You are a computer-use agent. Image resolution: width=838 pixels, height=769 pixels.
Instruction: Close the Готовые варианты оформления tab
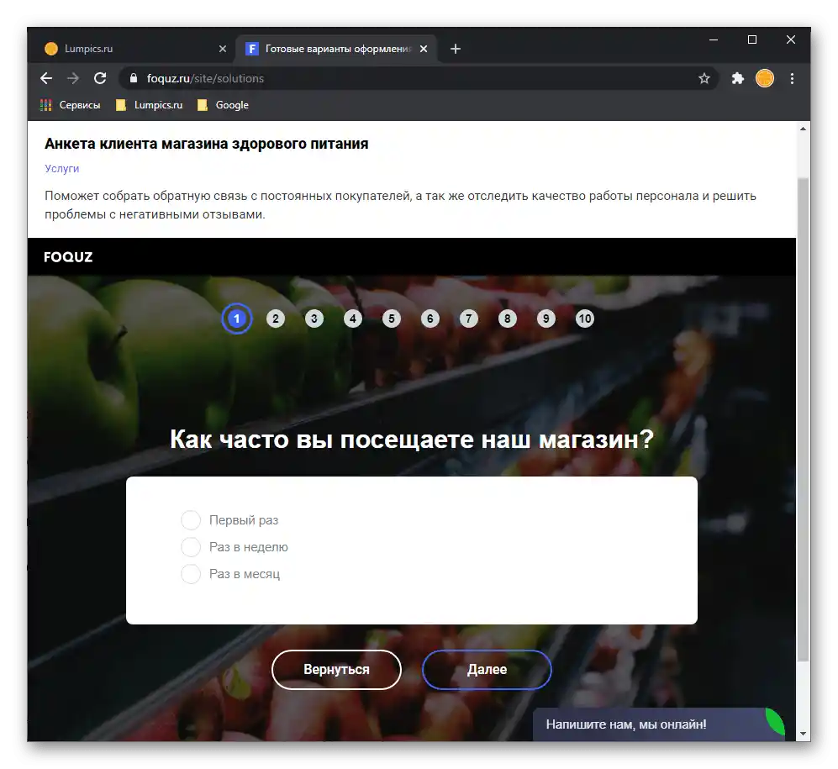[x=424, y=49]
